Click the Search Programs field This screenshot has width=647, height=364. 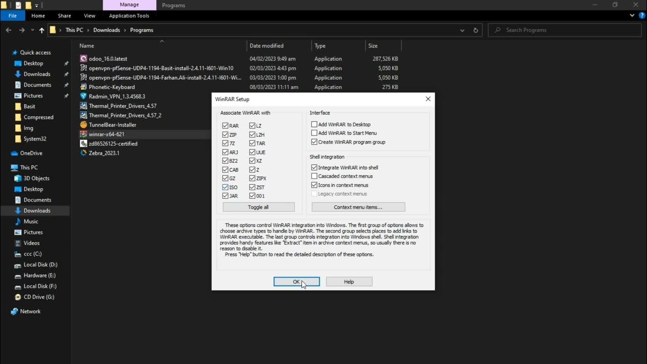565,30
